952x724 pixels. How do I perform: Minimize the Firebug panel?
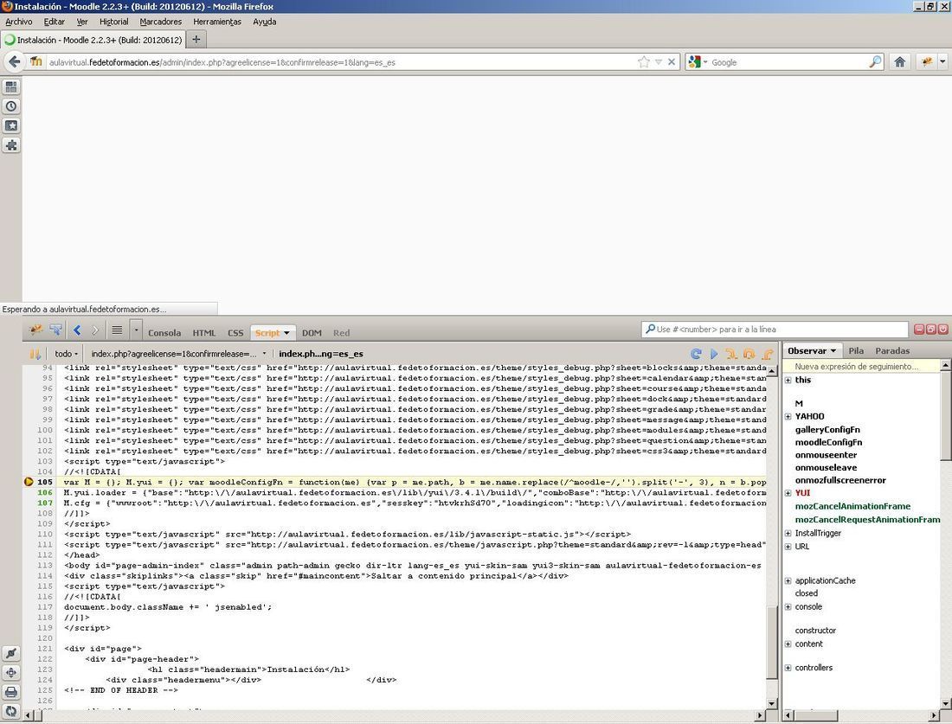(x=919, y=329)
